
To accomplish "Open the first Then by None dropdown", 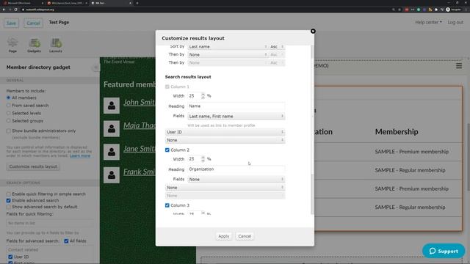I will (x=228, y=55).
